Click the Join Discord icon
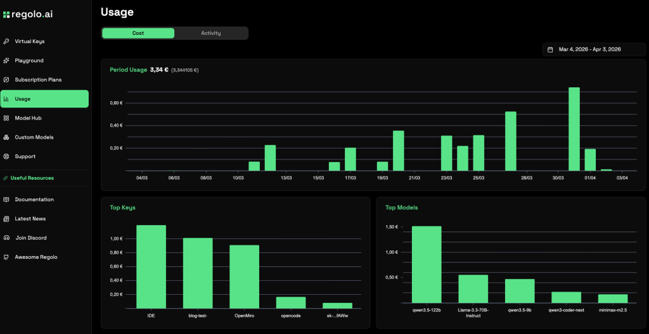 [x=6, y=238]
